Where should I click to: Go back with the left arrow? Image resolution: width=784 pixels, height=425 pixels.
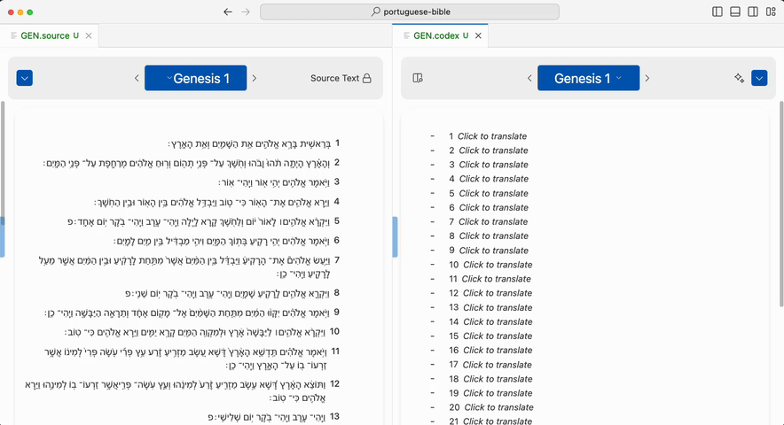[x=228, y=12]
